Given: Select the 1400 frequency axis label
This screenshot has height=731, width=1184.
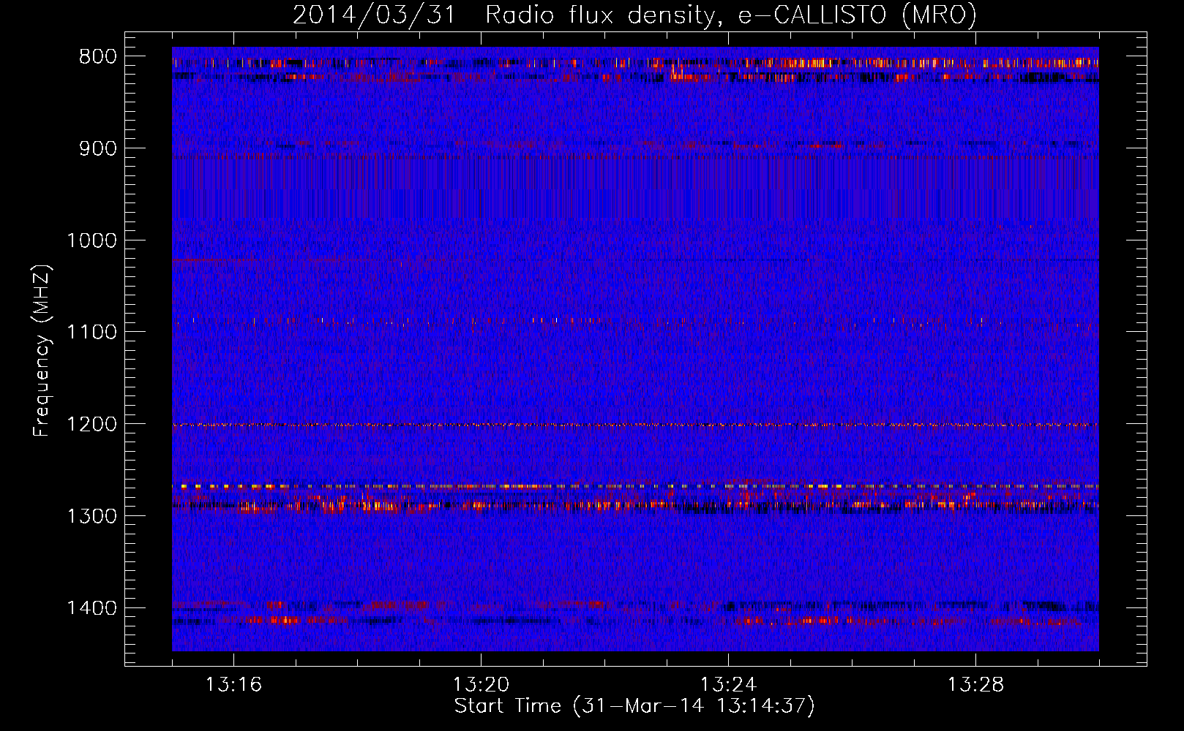Looking at the screenshot, I should coord(91,608).
